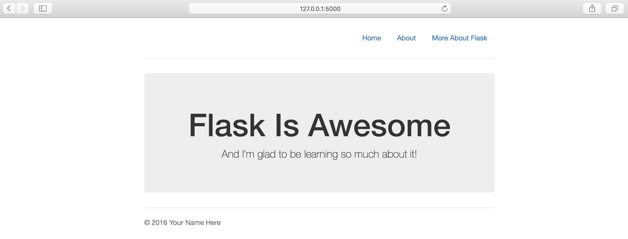
Task: Reload the page with the refresh icon
Action: 444,8
